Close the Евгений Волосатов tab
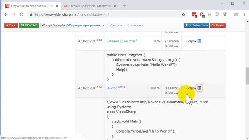The width and height of the screenshot is (249, 140). coord(115,6)
